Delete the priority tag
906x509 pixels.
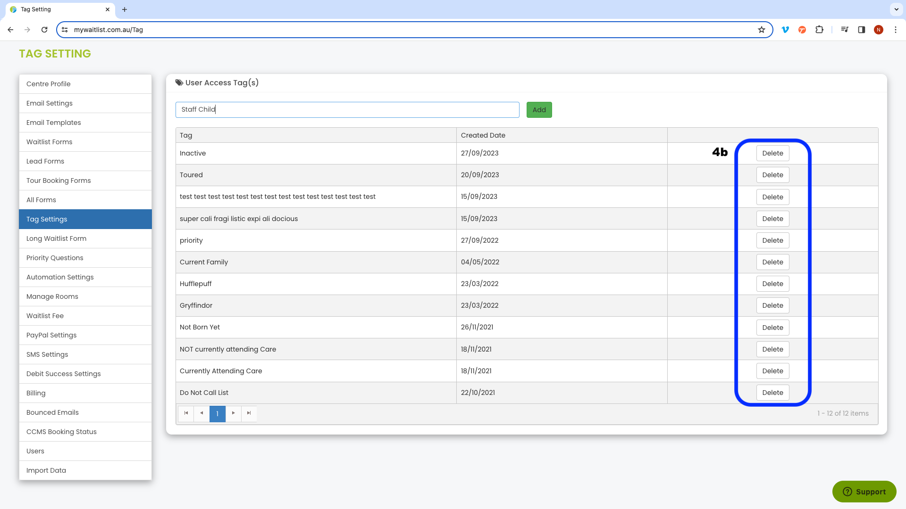(x=772, y=240)
